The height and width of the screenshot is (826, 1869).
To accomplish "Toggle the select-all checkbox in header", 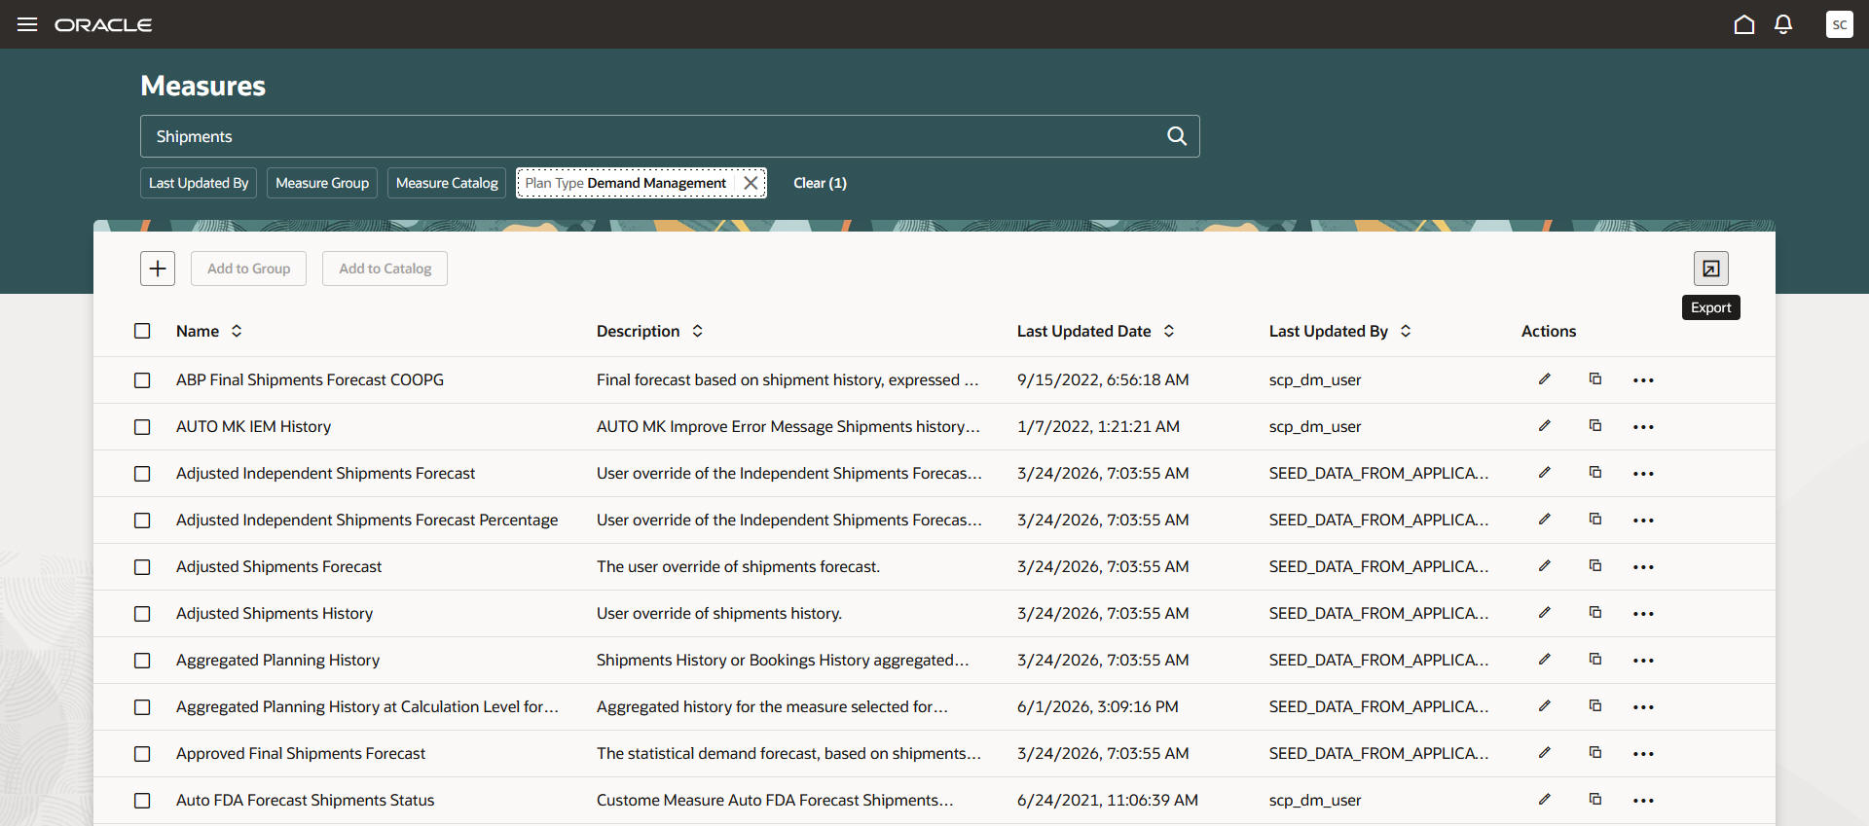I will tap(142, 331).
